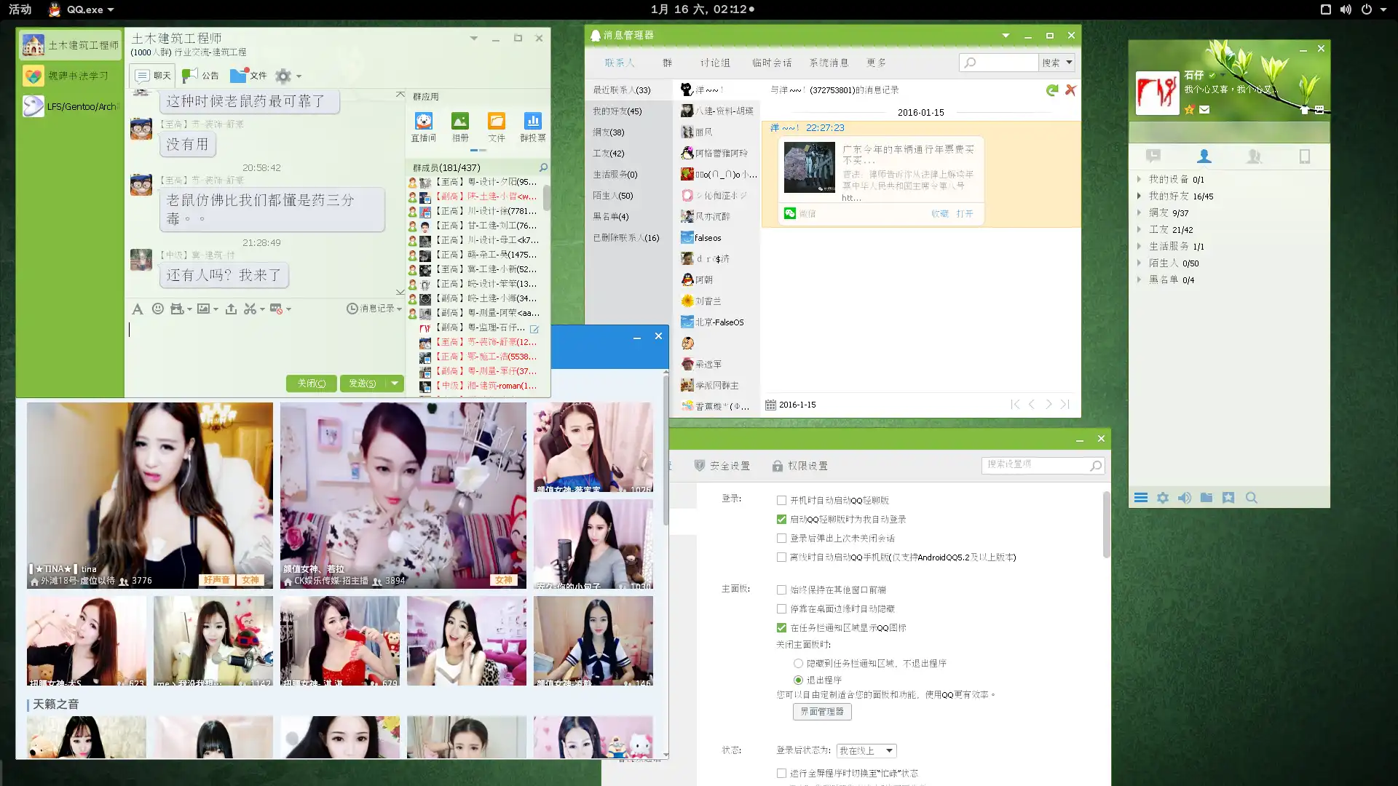The height and width of the screenshot is (786, 1398).
Task: Enable 停靠在桌面边缘时自动隐藏 checkbox
Action: coord(781,609)
